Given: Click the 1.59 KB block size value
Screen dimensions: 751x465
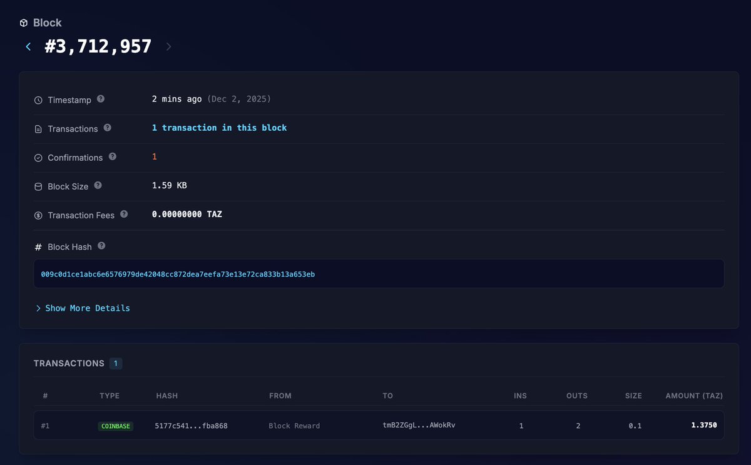Looking at the screenshot, I should pyautogui.click(x=170, y=185).
